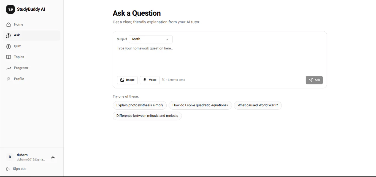Image resolution: width=376 pixels, height=177 pixels.
Task: Click the Ask speech bubble icon
Action: pos(9,35)
